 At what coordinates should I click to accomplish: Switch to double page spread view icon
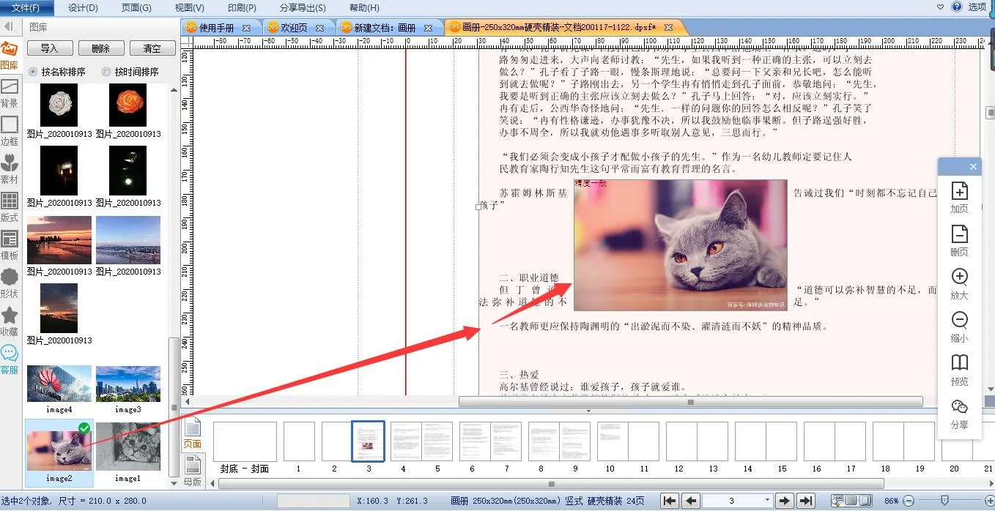pyautogui.click(x=864, y=501)
